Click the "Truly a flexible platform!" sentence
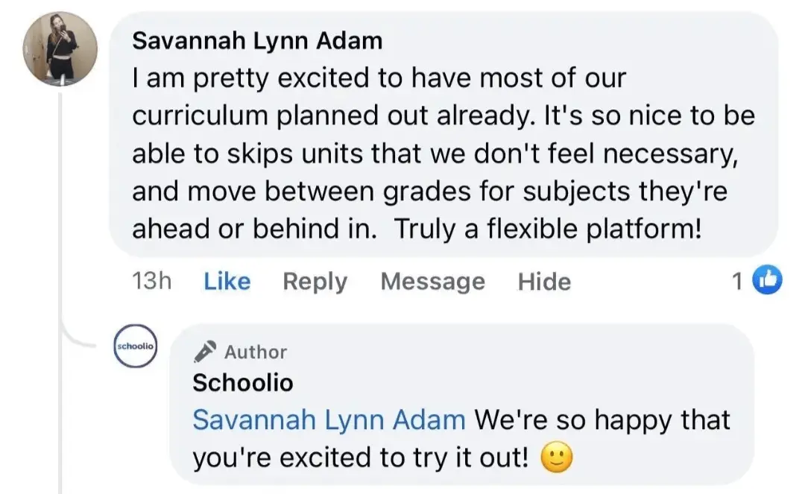805x494 pixels. [x=547, y=229]
